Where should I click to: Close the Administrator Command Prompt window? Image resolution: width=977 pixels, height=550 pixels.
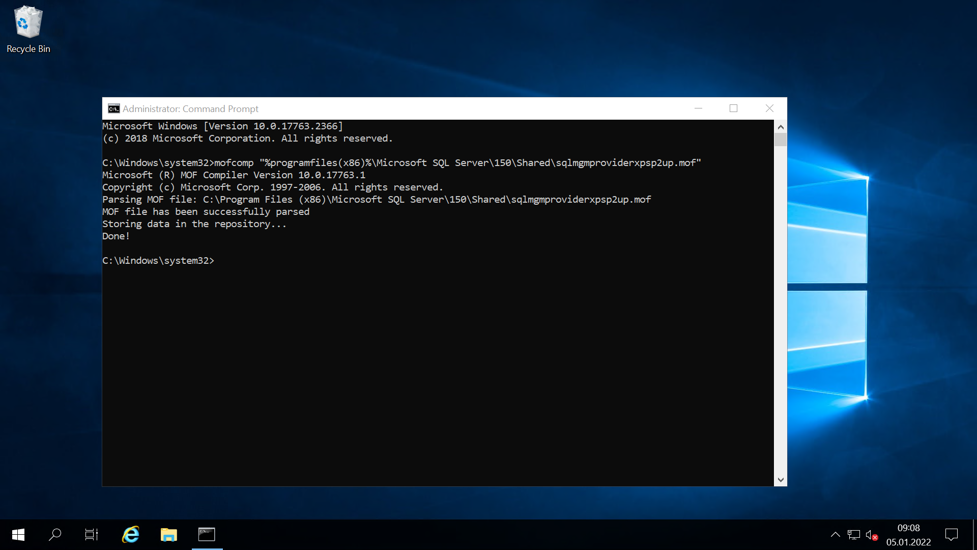pyautogui.click(x=769, y=108)
